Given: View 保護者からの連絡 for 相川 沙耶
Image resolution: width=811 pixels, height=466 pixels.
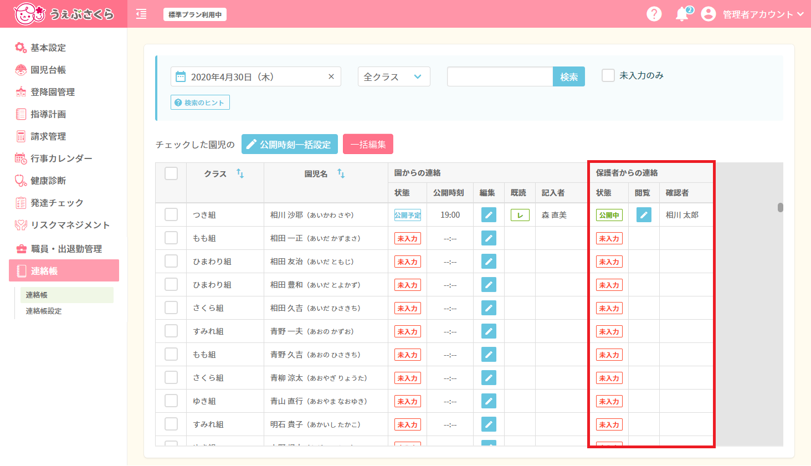Looking at the screenshot, I should click(644, 214).
